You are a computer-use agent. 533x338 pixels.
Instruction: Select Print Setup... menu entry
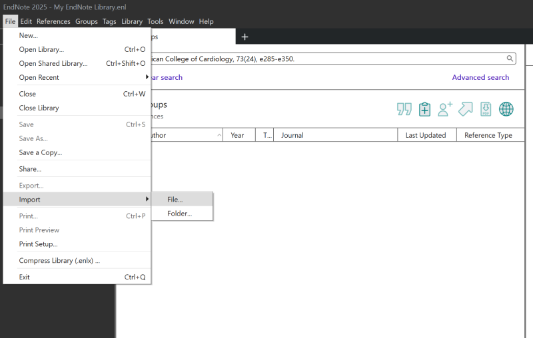tap(77, 244)
